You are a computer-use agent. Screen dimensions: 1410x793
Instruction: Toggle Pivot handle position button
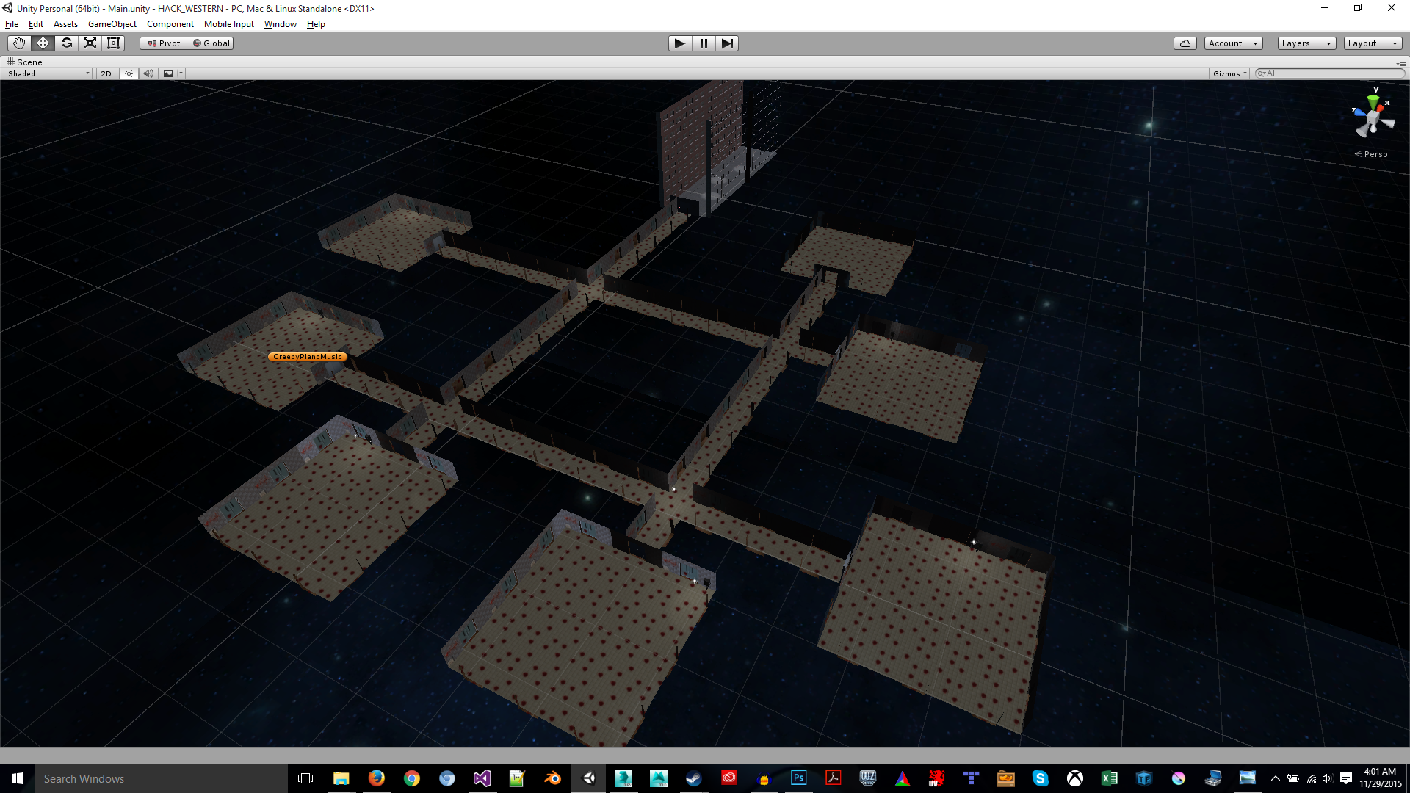(x=164, y=43)
